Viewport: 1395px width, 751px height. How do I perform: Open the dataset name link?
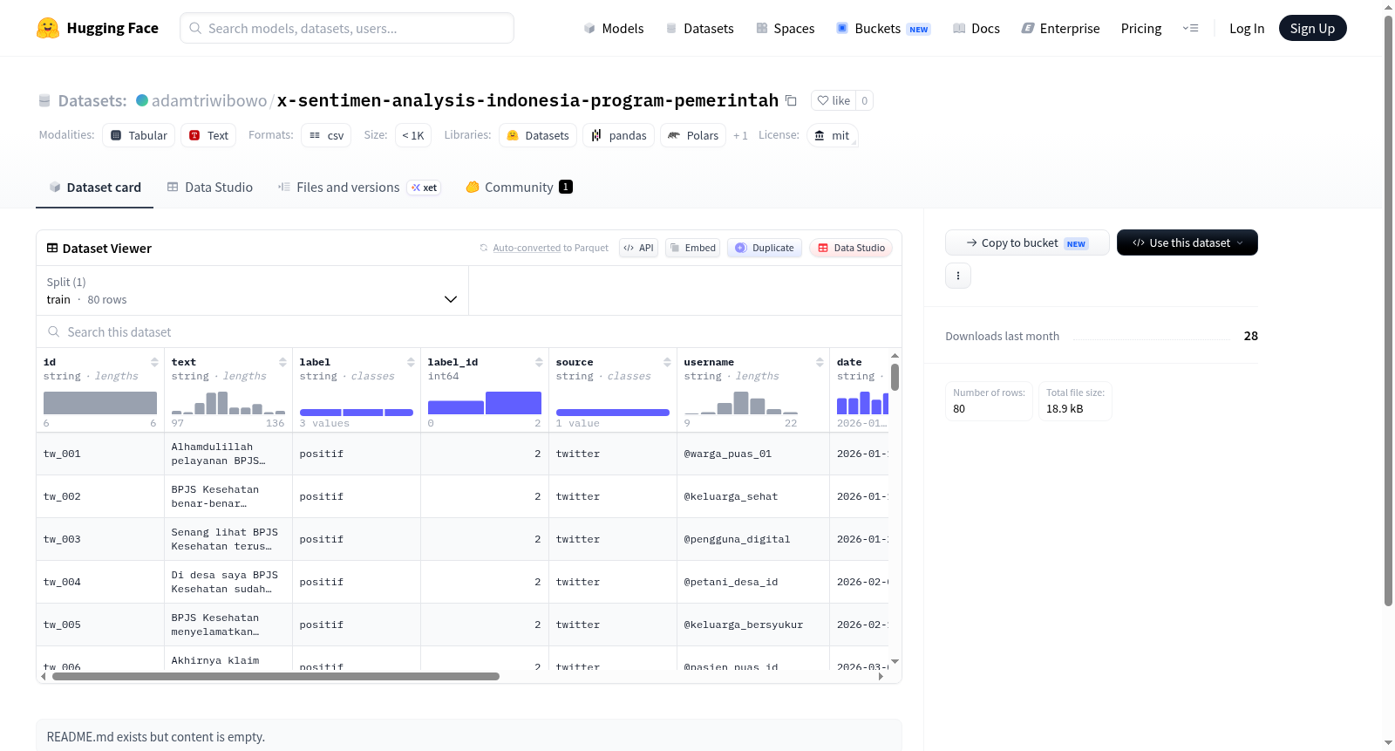click(x=527, y=100)
